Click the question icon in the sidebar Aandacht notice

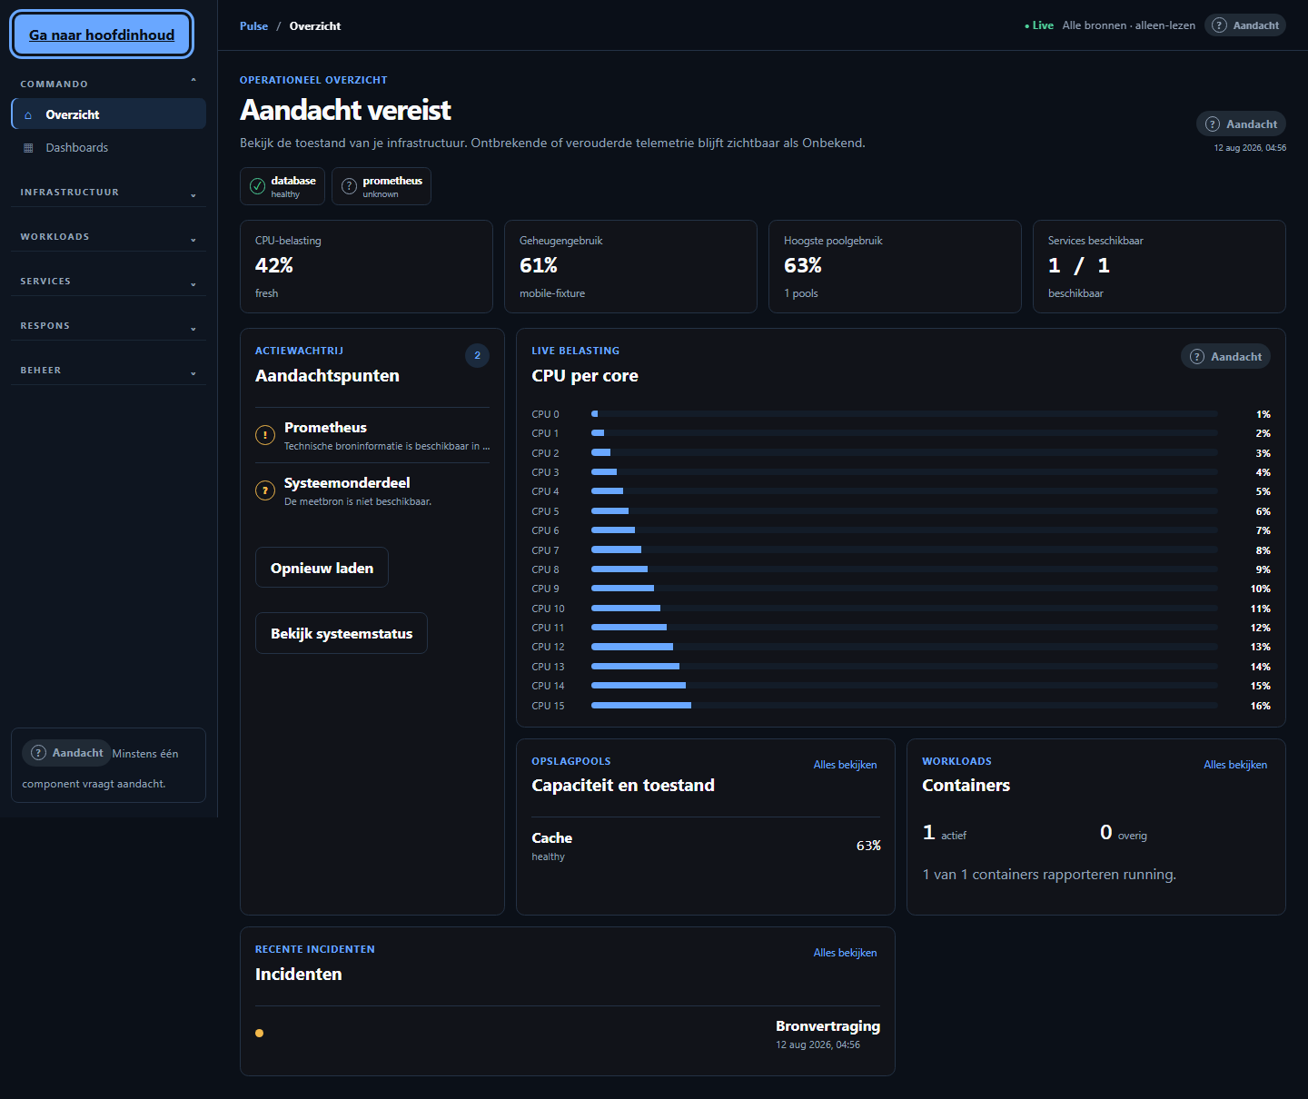pos(38,753)
